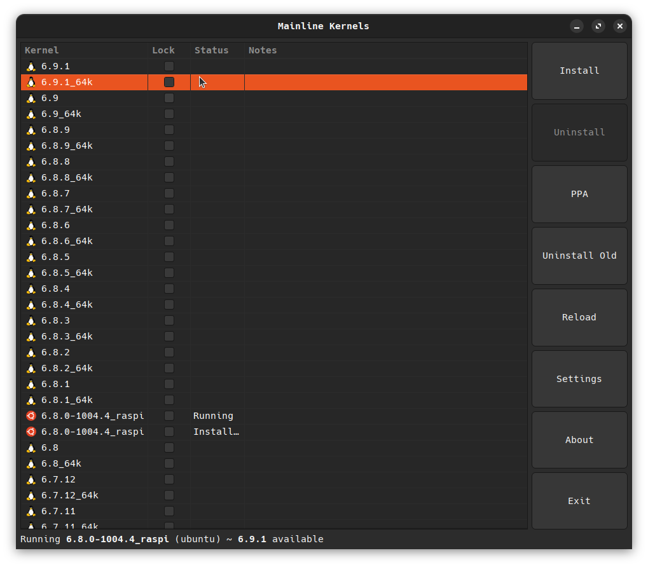Viewport: 648px width, 567px height.
Task: Toggle the lock checkbox on the 6.9.1_64k row
Action: pos(169,82)
